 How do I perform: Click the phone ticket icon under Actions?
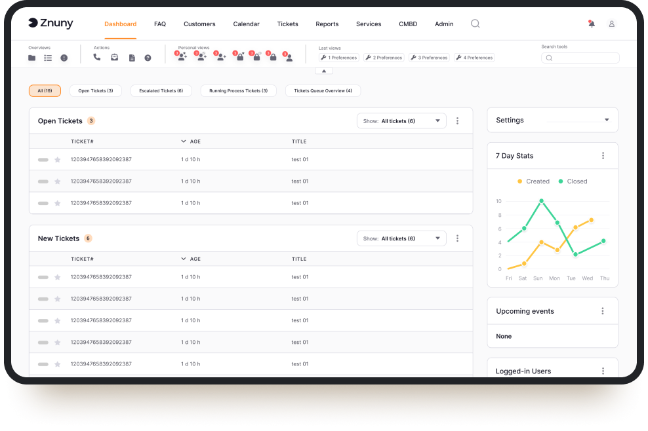click(97, 58)
